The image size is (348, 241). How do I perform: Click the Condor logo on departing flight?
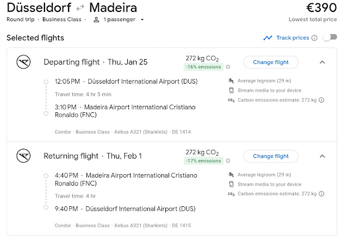[22, 62]
